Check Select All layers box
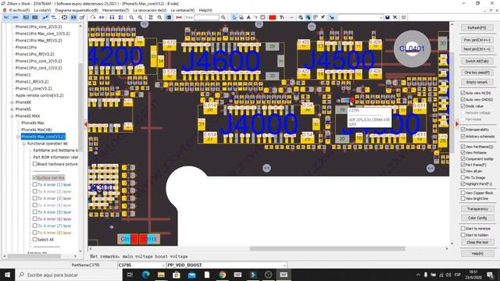The width and height of the screenshot is (500, 281). click(x=34, y=240)
